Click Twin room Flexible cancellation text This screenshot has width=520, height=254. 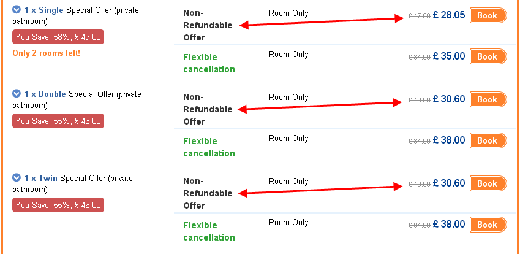click(x=209, y=231)
